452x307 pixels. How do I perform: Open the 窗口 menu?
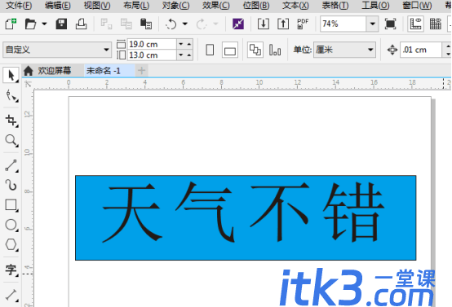[x=417, y=5]
